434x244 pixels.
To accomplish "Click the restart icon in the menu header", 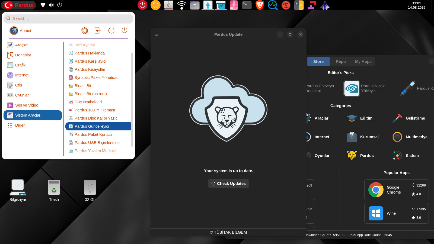I will click(x=111, y=30).
